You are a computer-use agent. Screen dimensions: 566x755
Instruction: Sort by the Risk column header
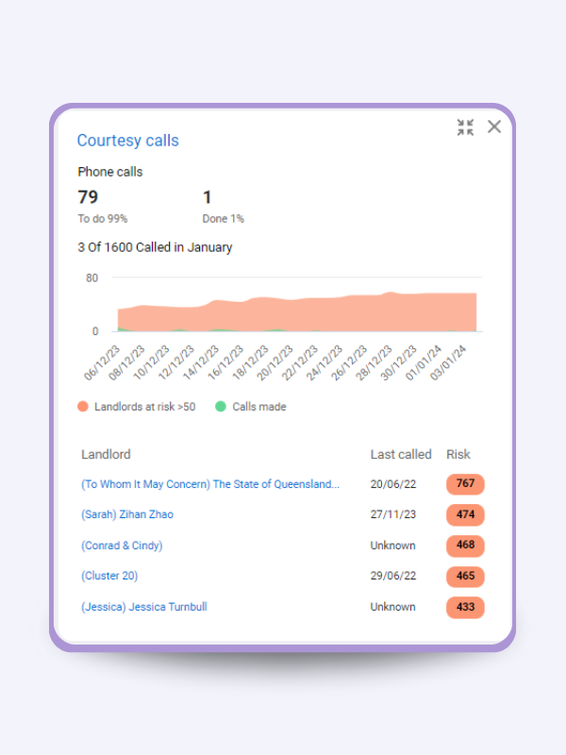coord(458,455)
